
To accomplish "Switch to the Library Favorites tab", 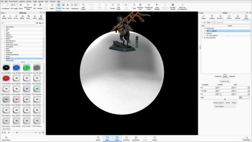I will coord(10,17).
